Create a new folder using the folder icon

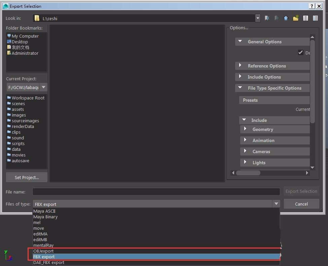295,18
